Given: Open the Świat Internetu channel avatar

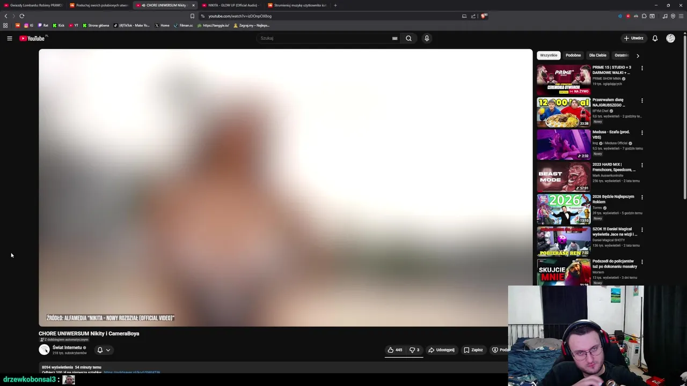Looking at the screenshot, I should click(x=44, y=350).
